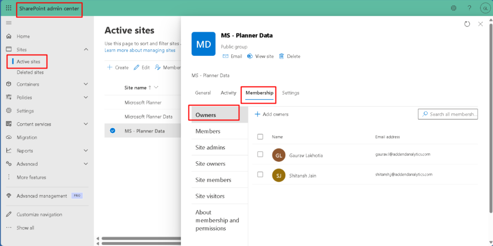This screenshot has width=493, height=246.
Task: Click the Content services icon
Action: click(9, 124)
